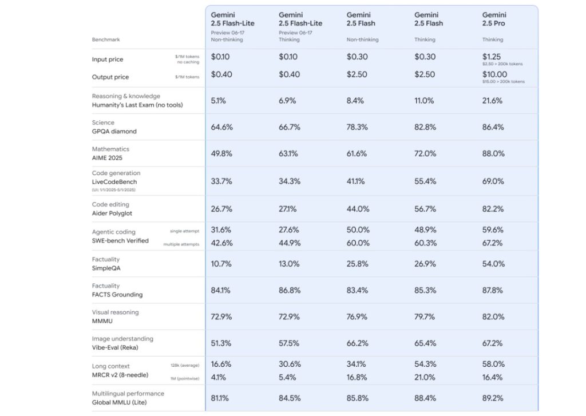Select the AIME 2025 benchmark label
Screen dimensions: 586x416
click(x=107, y=157)
